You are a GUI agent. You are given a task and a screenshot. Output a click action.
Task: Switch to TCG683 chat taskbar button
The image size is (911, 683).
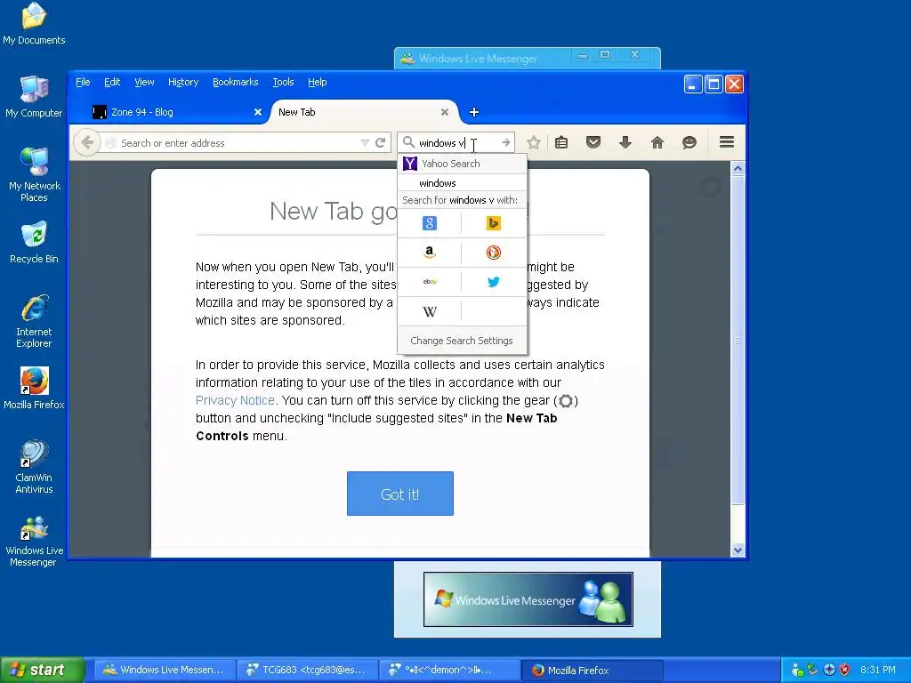point(308,670)
